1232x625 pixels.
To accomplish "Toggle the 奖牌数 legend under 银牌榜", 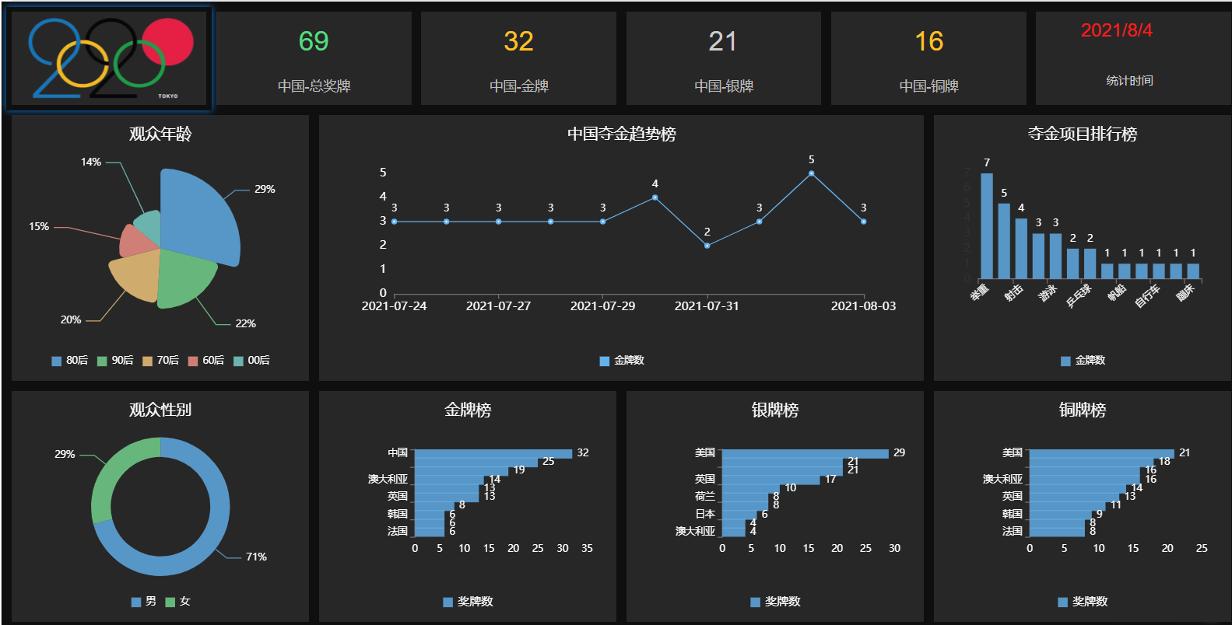I will coord(775,602).
